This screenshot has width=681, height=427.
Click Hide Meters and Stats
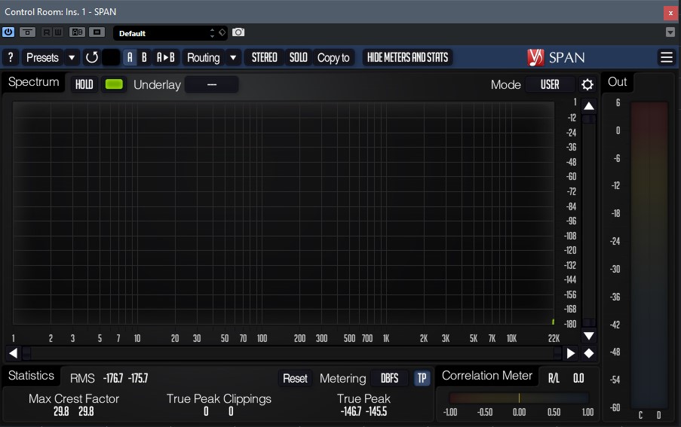[407, 57]
